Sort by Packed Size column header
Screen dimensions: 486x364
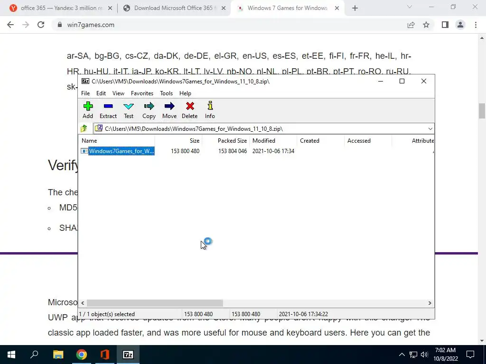point(225,140)
